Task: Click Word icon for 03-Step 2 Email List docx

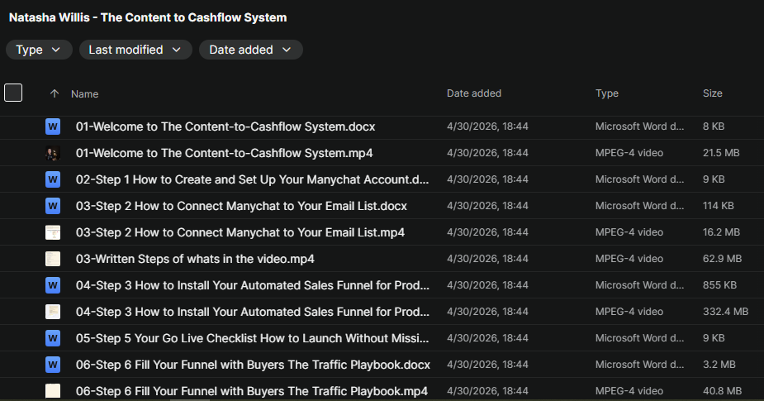Action: point(53,206)
